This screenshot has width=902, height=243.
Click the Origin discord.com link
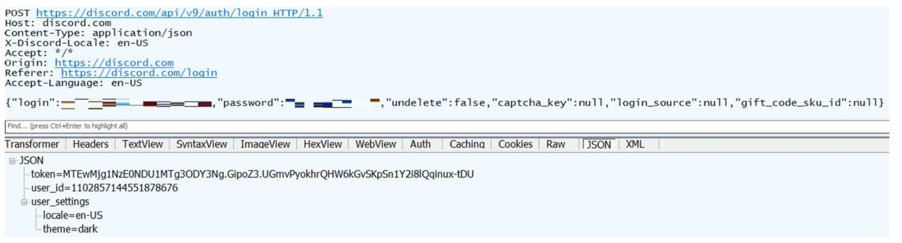(114, 63)
